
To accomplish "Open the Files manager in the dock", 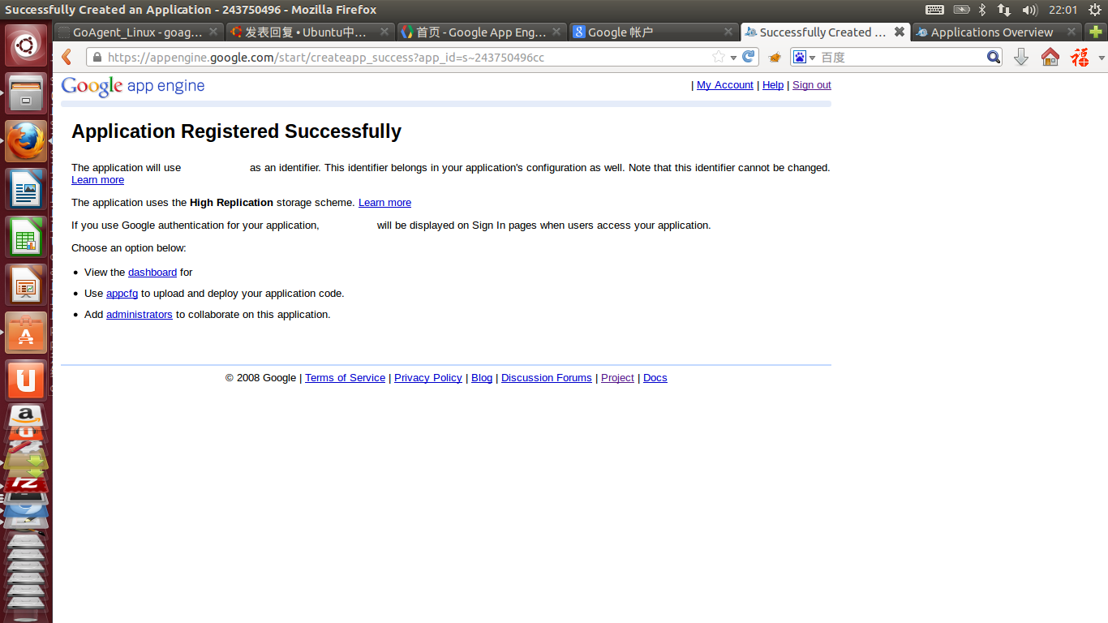I will point(26,94).
